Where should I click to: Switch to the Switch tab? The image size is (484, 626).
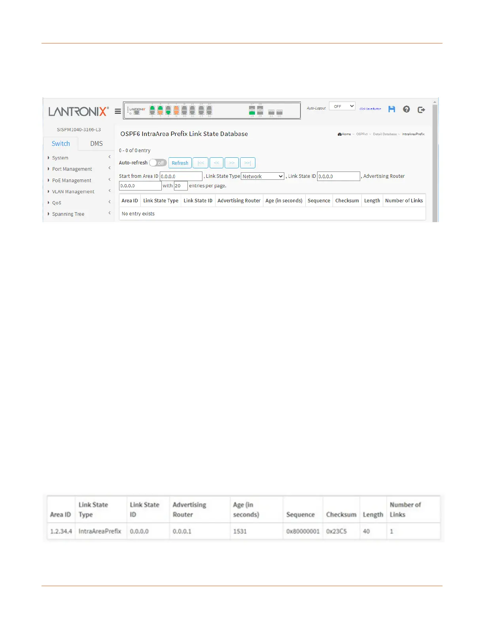[60, 143]
